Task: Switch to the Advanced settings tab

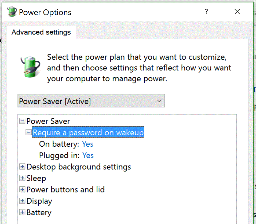Action: tap(41, 32)
